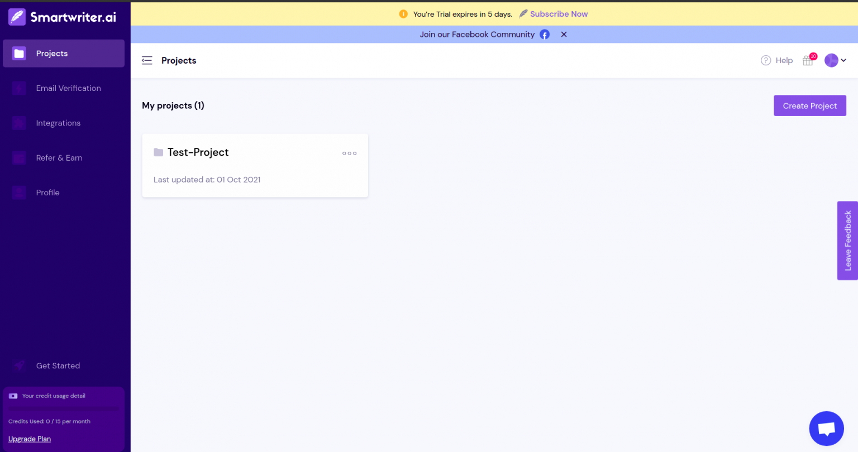Click the Integrations sidebar icon
Screen dimensions: 858x452
coord(18,123)
